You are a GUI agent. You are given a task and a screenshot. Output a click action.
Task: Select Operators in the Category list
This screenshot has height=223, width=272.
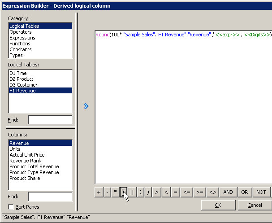point(21,32)
